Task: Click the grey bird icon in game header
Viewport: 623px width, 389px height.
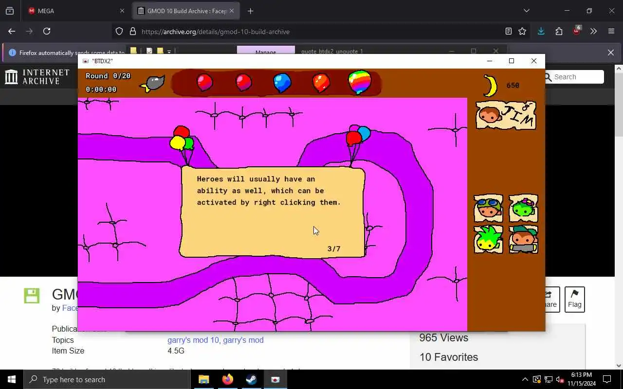Action: click(153, 84)
